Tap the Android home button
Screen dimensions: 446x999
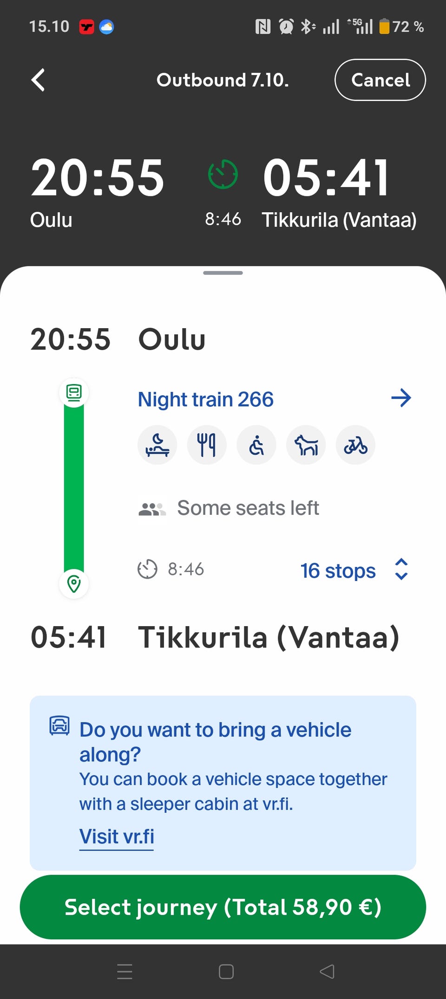(x=226, y=972)
